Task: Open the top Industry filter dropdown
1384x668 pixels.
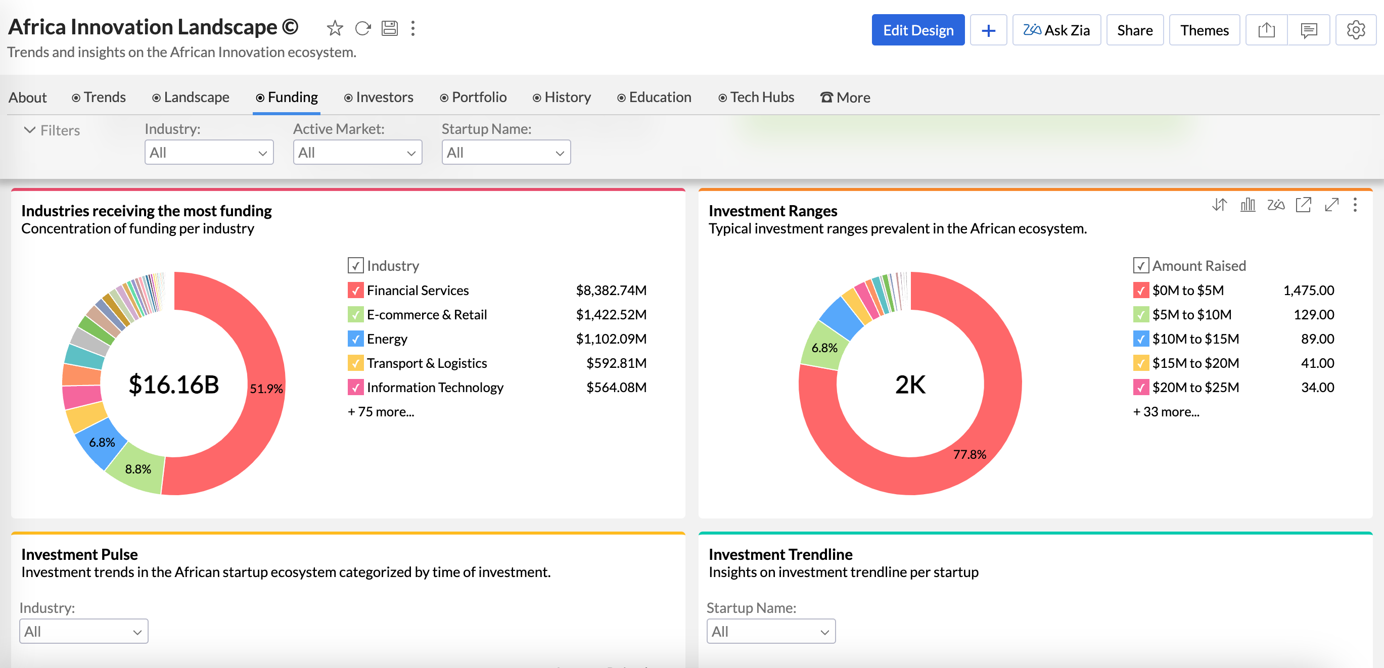Action: point(209,153)
